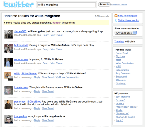Open JamesD26 username link
Viewport: 145px width, 127px height.
point(20,31)
